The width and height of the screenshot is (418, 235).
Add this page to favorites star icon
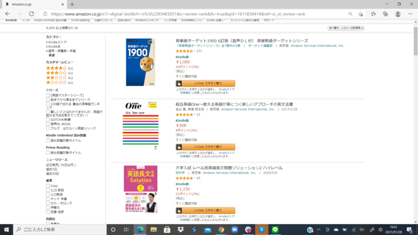[x=361, y=14]
